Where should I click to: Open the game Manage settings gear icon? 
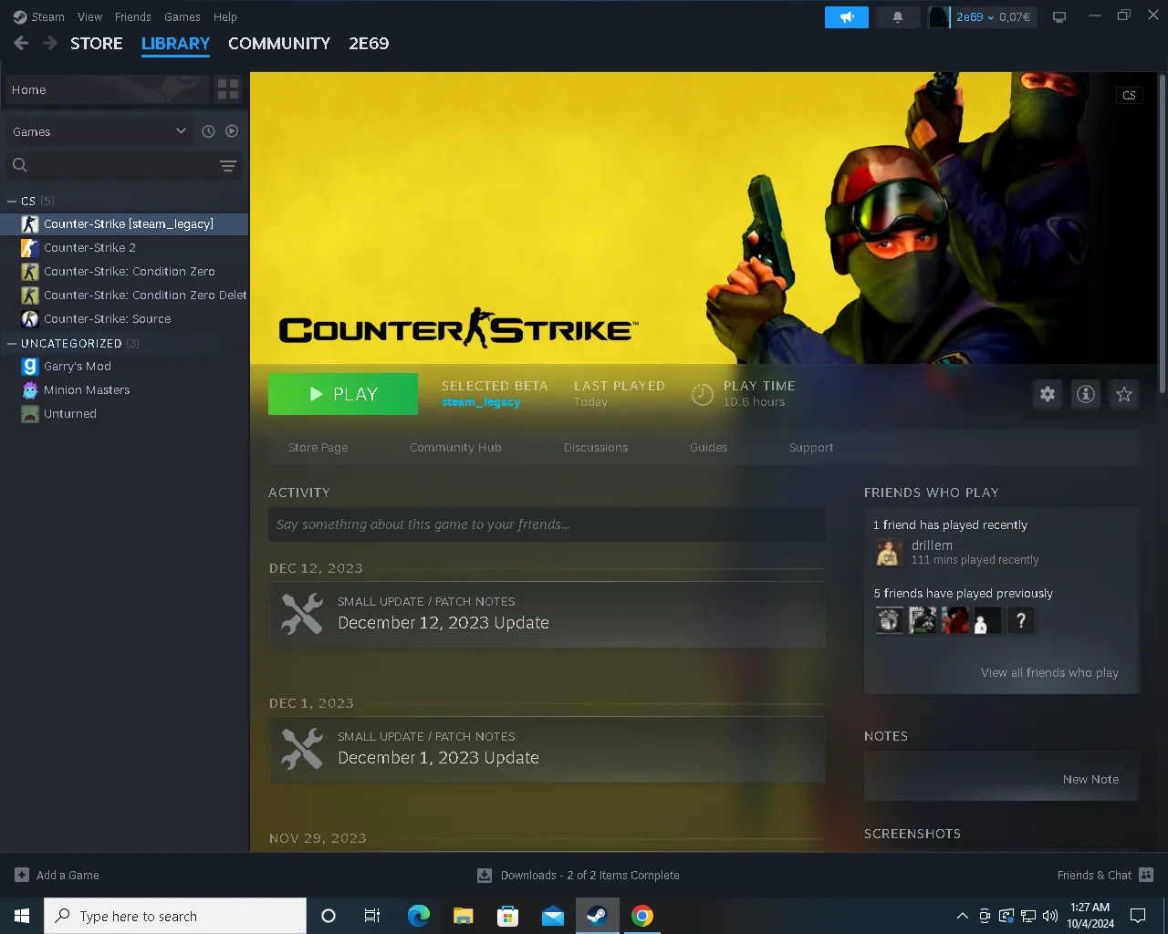pos(1048,394)
